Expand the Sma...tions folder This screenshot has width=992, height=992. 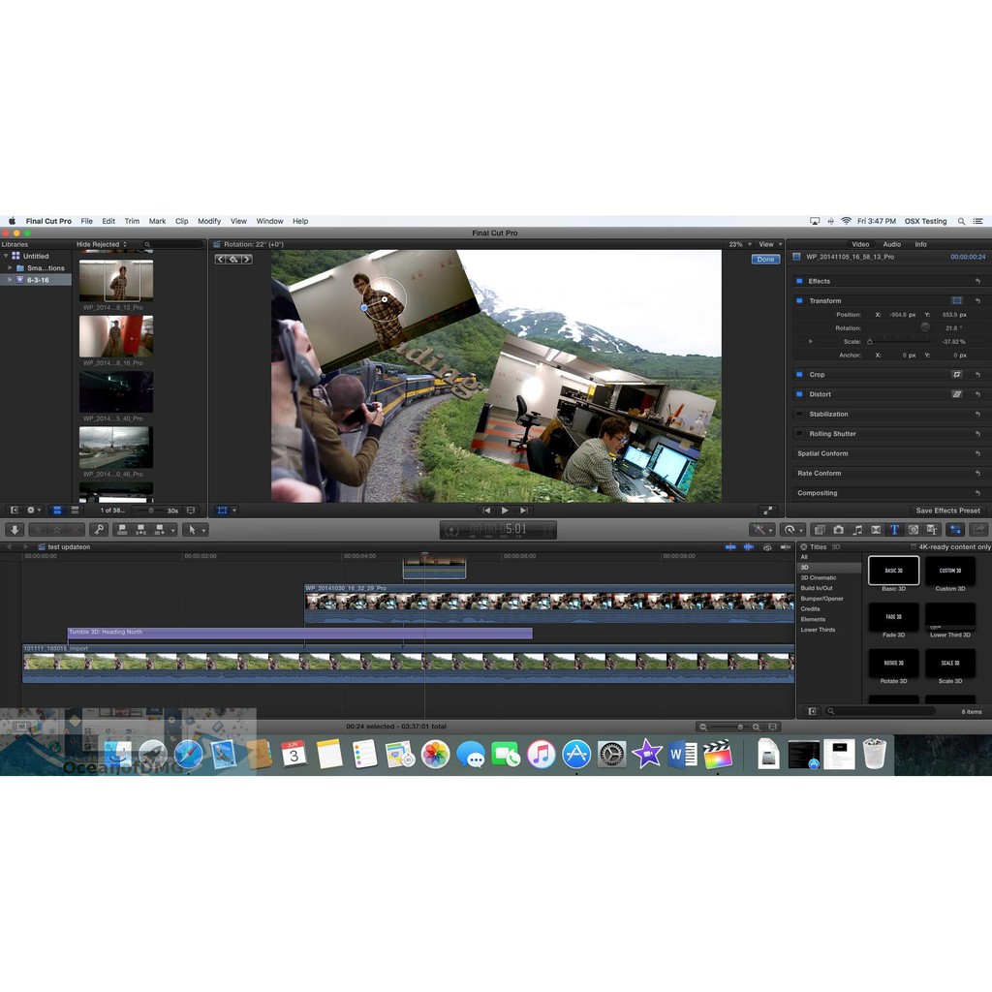coord(10,268)
